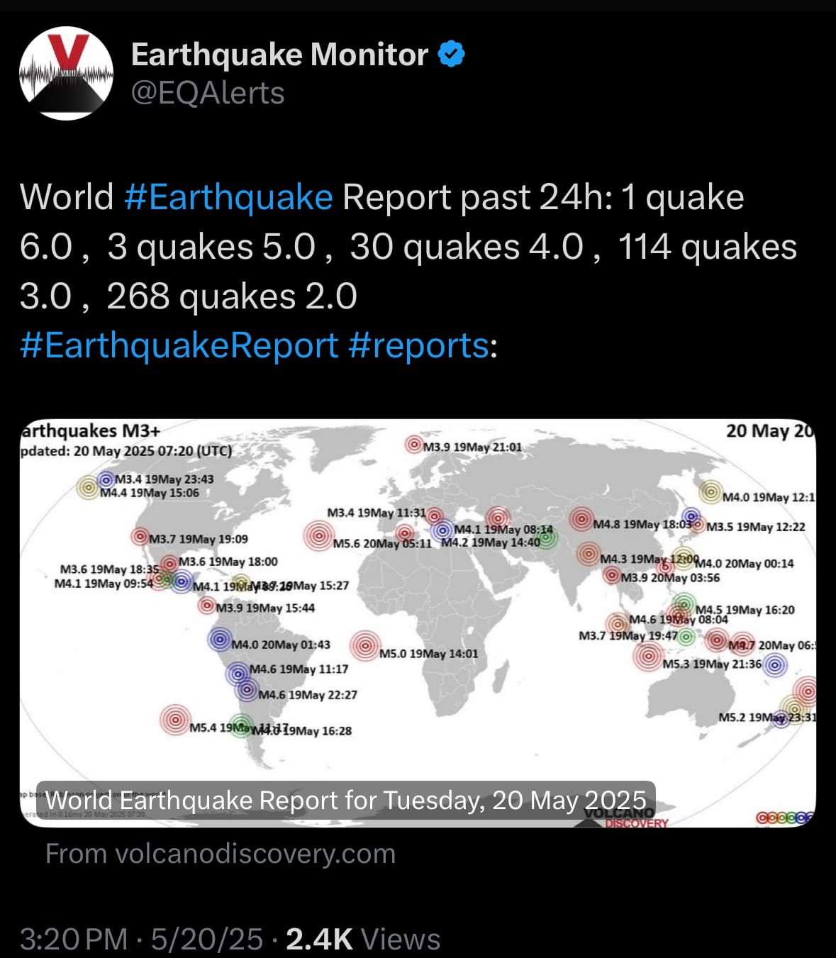
Task: Click the M5.0 19May 14:01 quake marker
Action: pos(365,645)
